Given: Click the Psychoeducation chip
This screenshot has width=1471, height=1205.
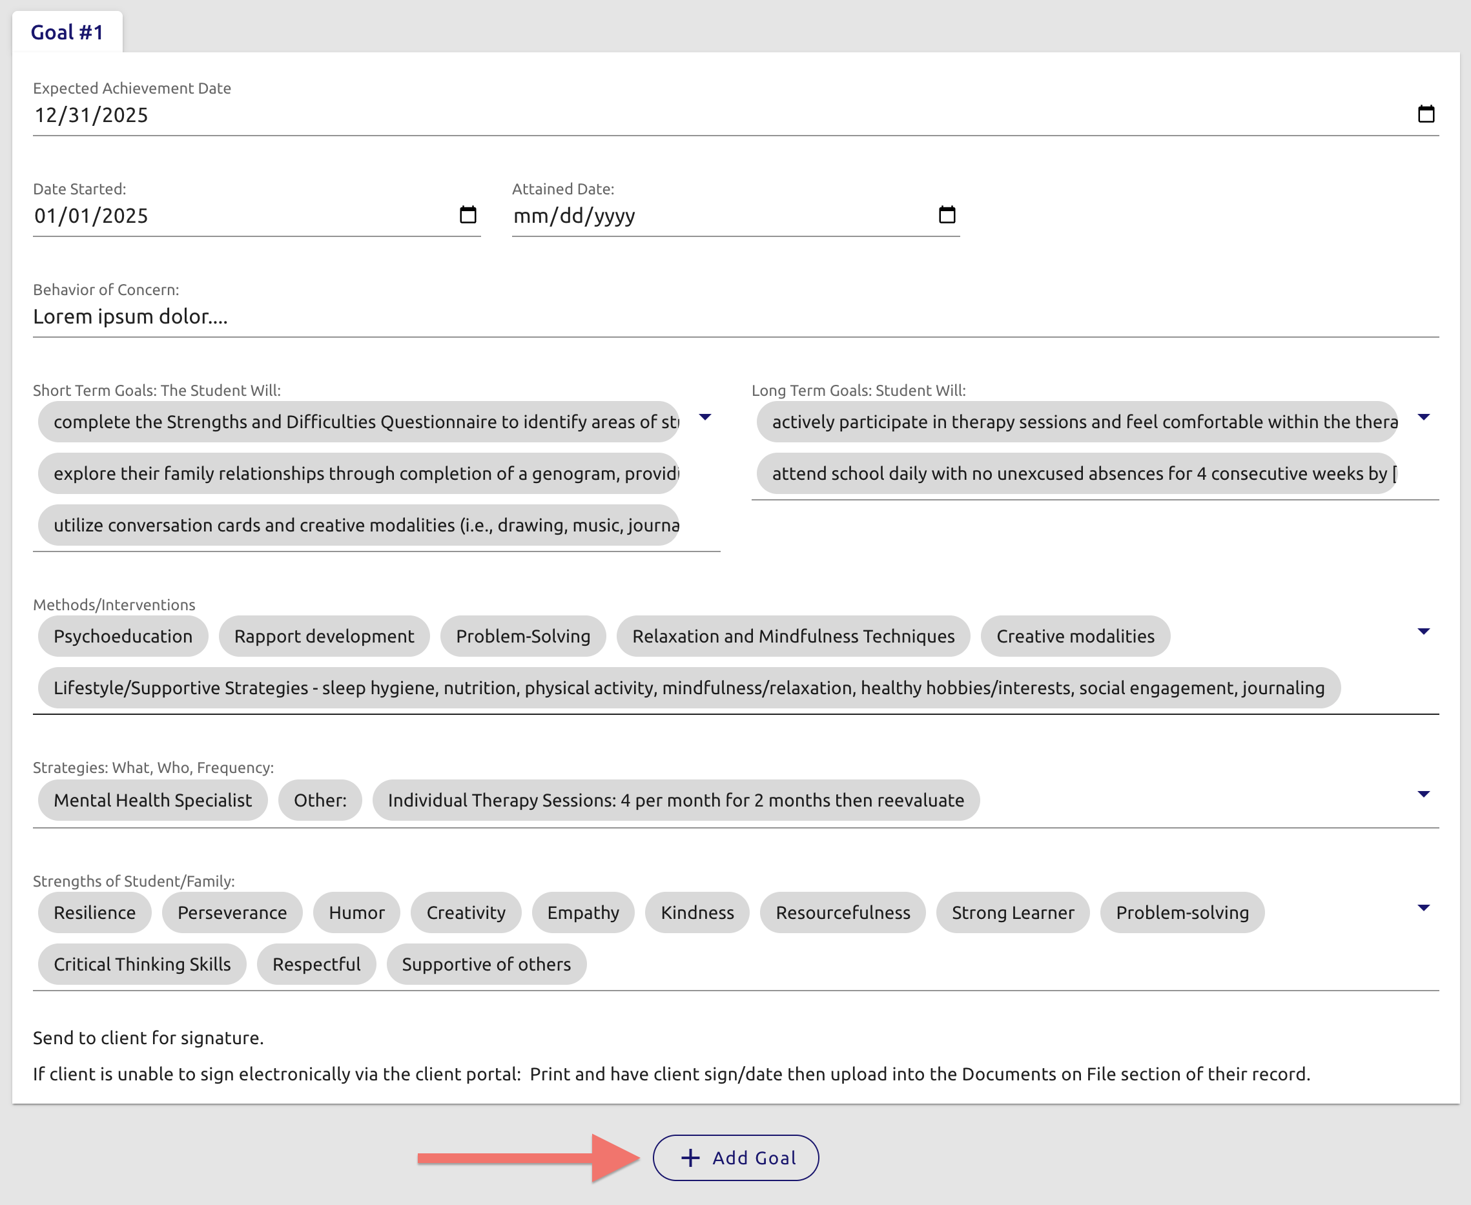Looking at the screenshot, I should (x=123, y=636).
